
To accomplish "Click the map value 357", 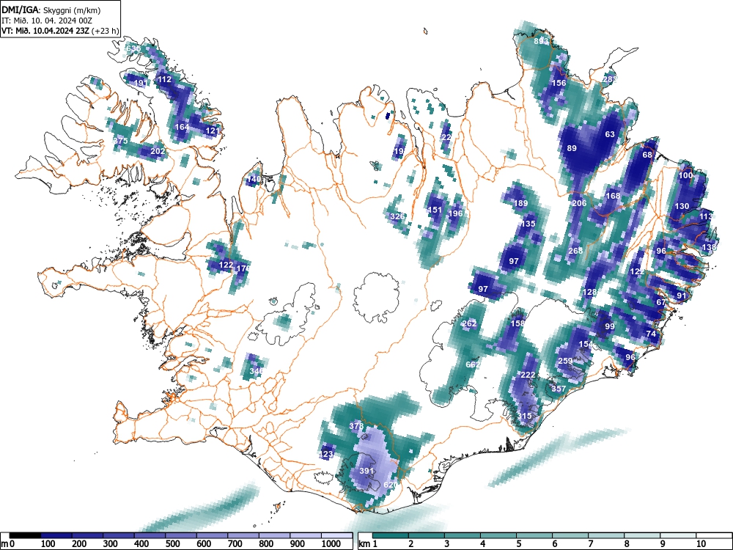I will click(559, 389).
